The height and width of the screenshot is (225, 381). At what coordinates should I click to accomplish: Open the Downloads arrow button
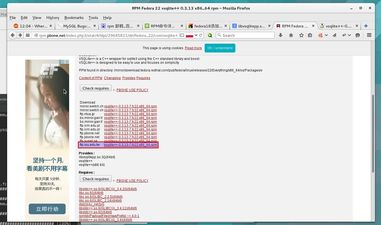coord(280,35)
